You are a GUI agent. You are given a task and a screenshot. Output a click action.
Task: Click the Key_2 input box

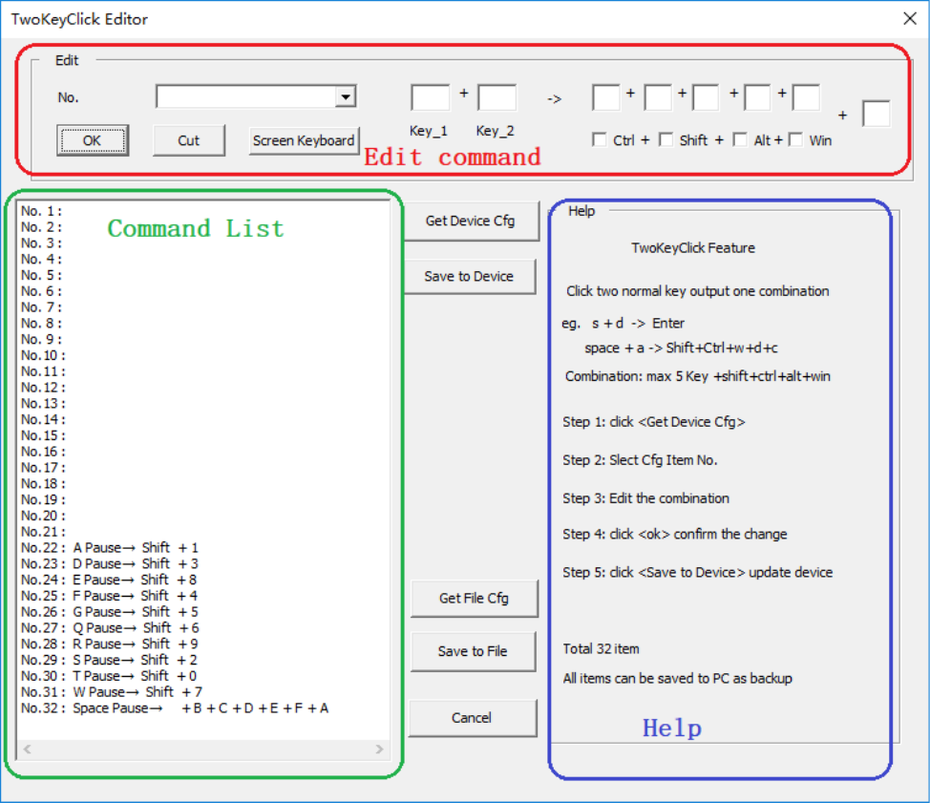(x=497, y=97)
